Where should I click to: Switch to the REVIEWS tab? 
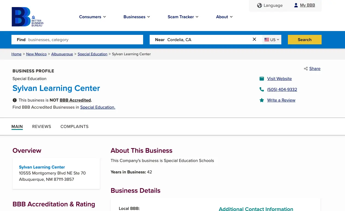[x=42, y=126]
